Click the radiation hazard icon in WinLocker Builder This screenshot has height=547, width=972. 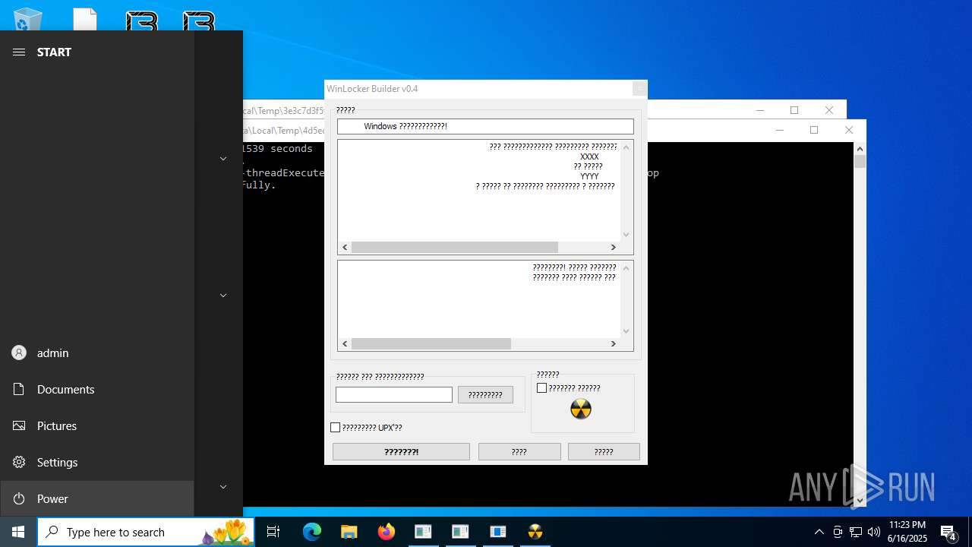pyautogui.click(x=581, y=409)
